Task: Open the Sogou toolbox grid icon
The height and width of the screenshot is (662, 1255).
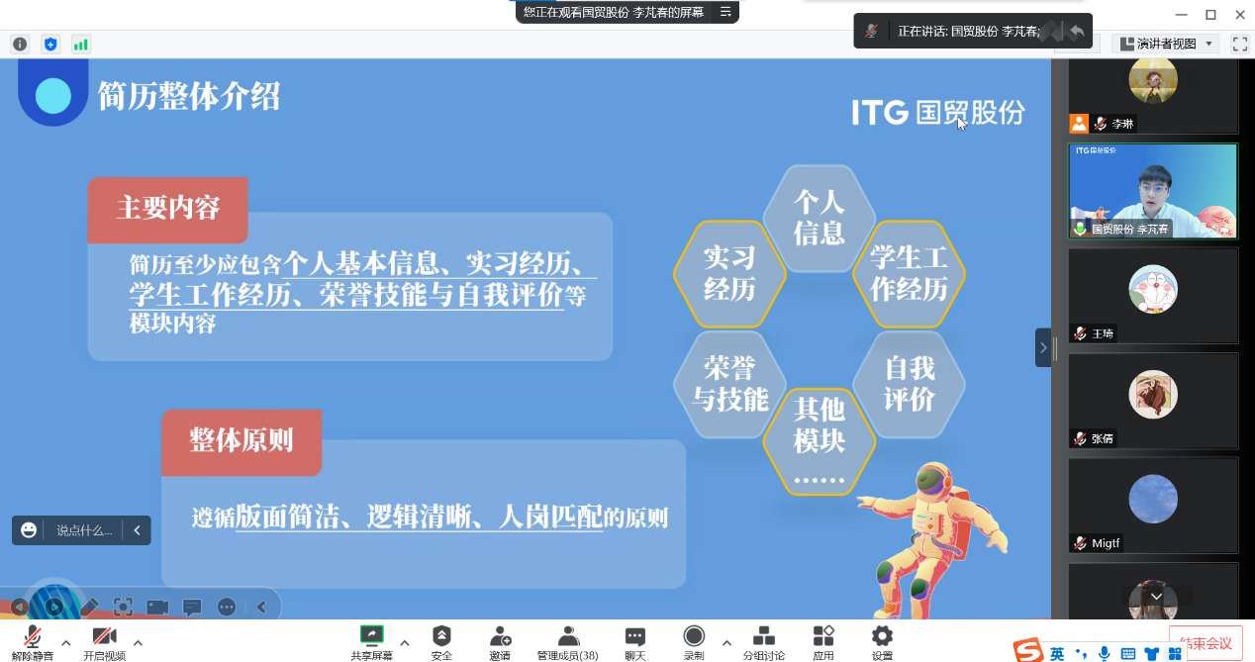Action: point(1175,654)
